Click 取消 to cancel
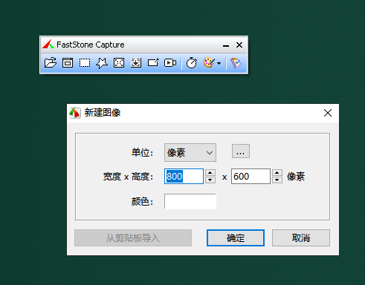The width and height of the screenshot is (365, 285). point(301,237)
